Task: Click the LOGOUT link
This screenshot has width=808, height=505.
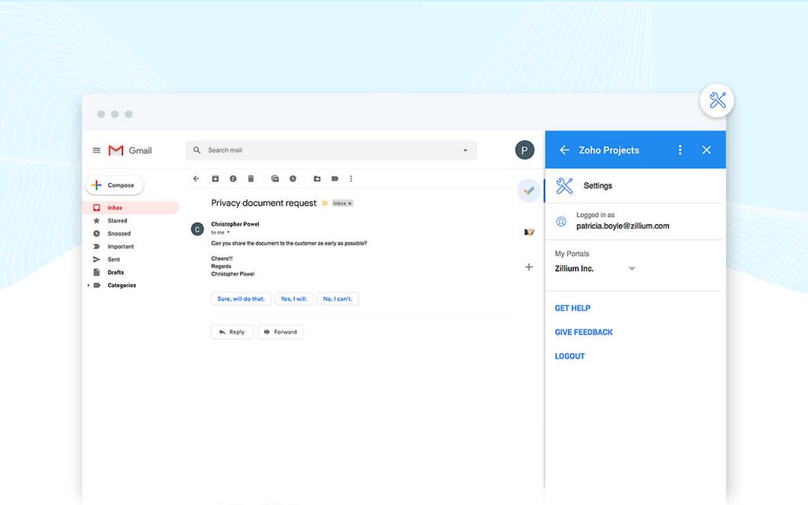Action: (570, 356)
